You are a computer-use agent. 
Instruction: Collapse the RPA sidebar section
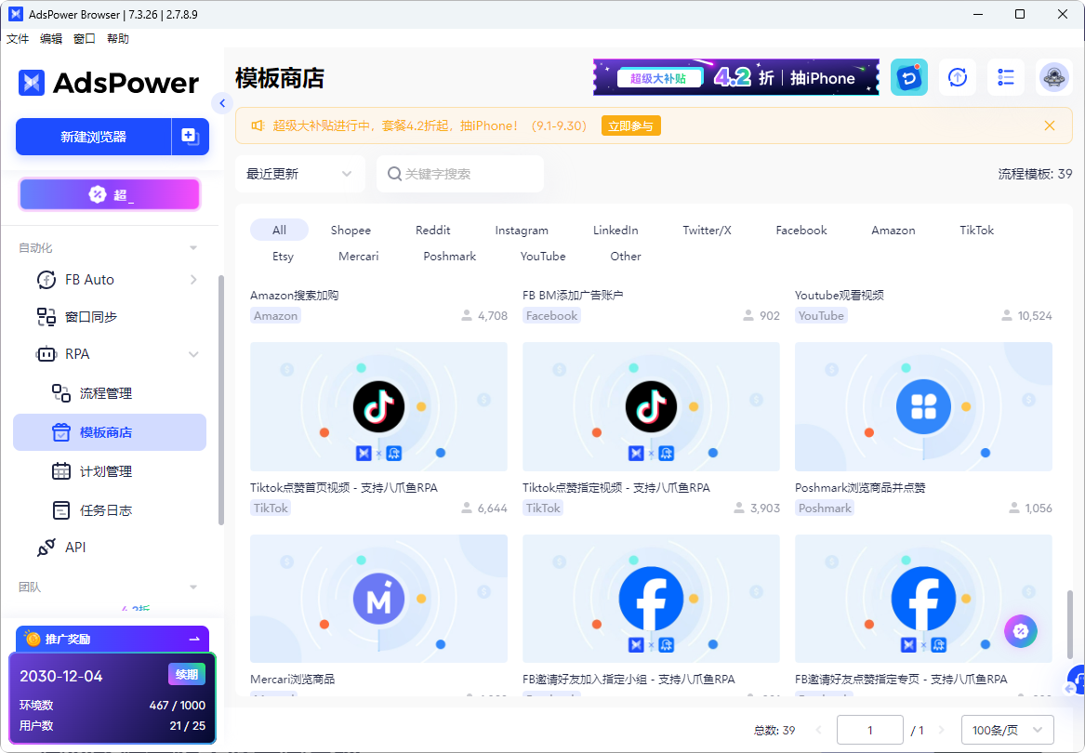tap(193, 354)
